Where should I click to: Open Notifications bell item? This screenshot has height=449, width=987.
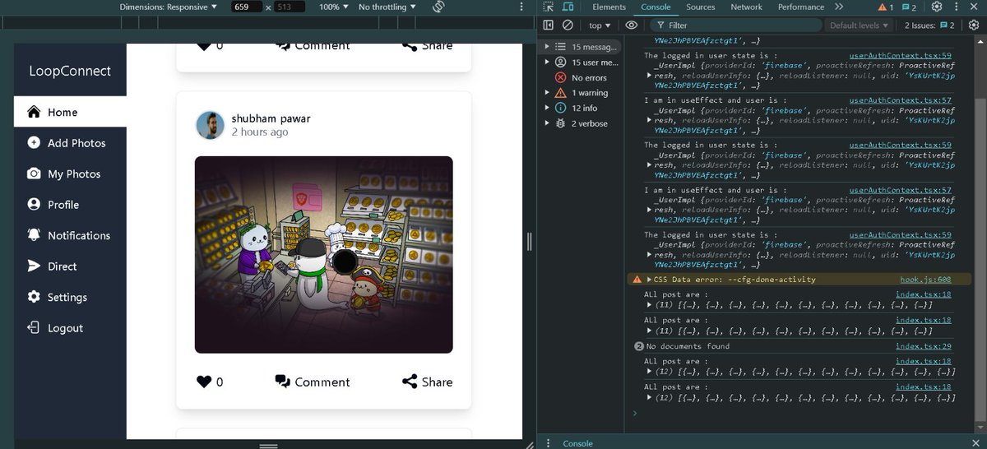pos(70,235)
